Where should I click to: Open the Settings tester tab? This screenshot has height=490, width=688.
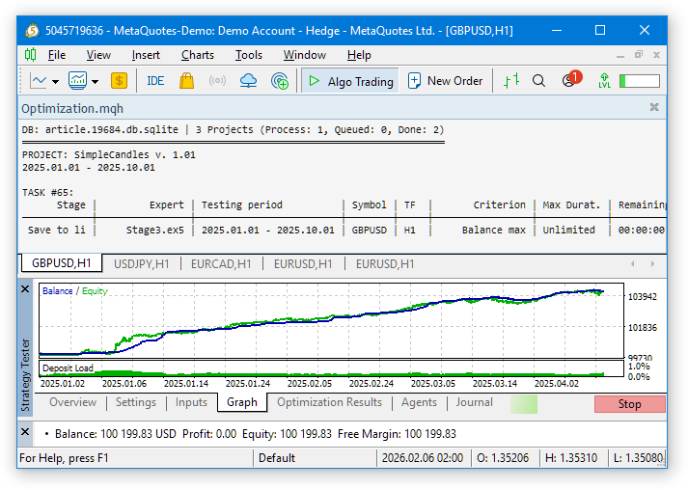click(136, 402)
